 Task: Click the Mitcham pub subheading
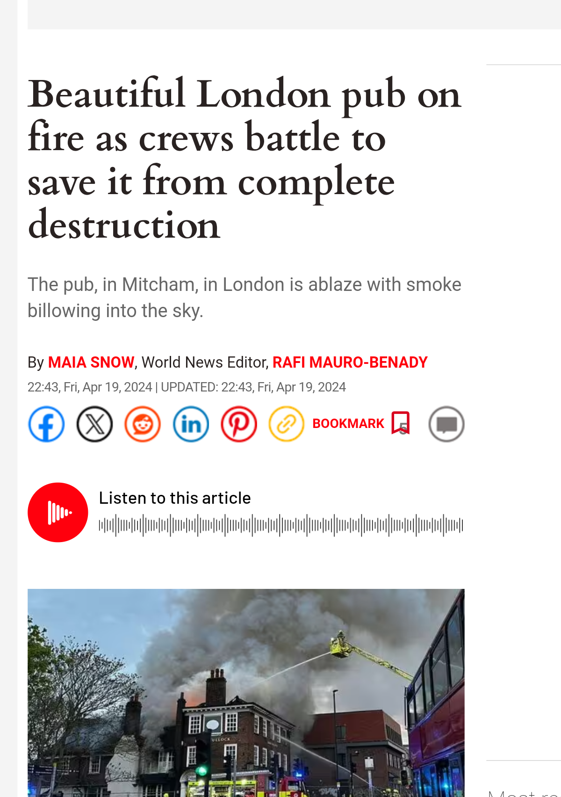point(245,297)
